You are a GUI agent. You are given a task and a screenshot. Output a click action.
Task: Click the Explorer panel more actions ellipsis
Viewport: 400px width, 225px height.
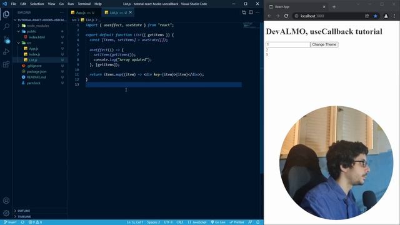coord(62,12)
